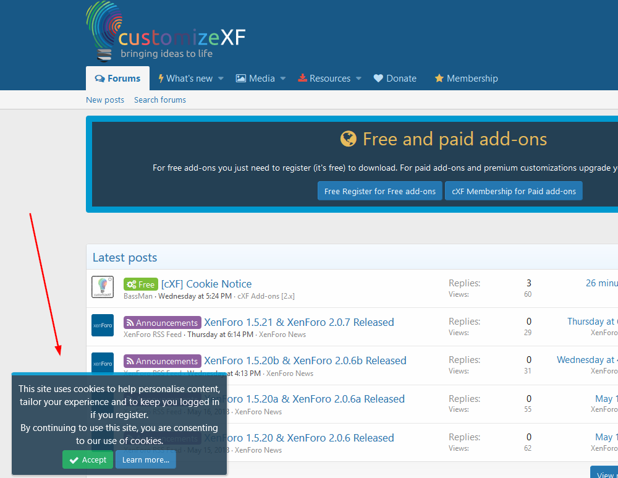This screenshot has height=478, width=618.
Task: Click BassMan's avatar on Cookie Notice post
Action: coord(103,287)
